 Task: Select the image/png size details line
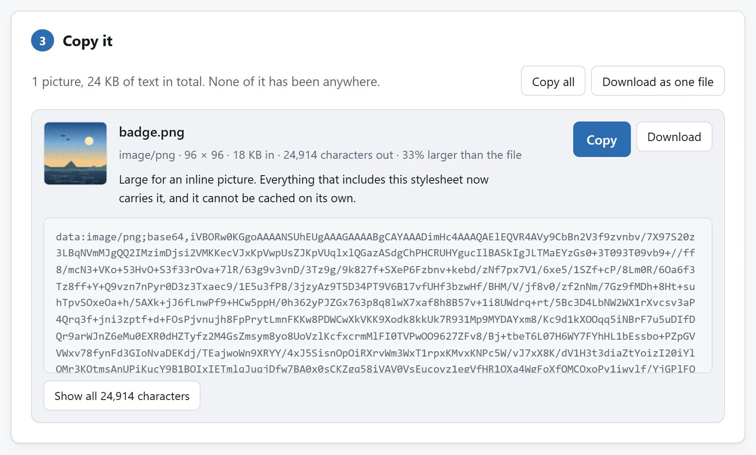tap(320, 155)
